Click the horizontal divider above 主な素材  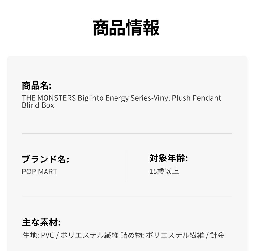127,197
